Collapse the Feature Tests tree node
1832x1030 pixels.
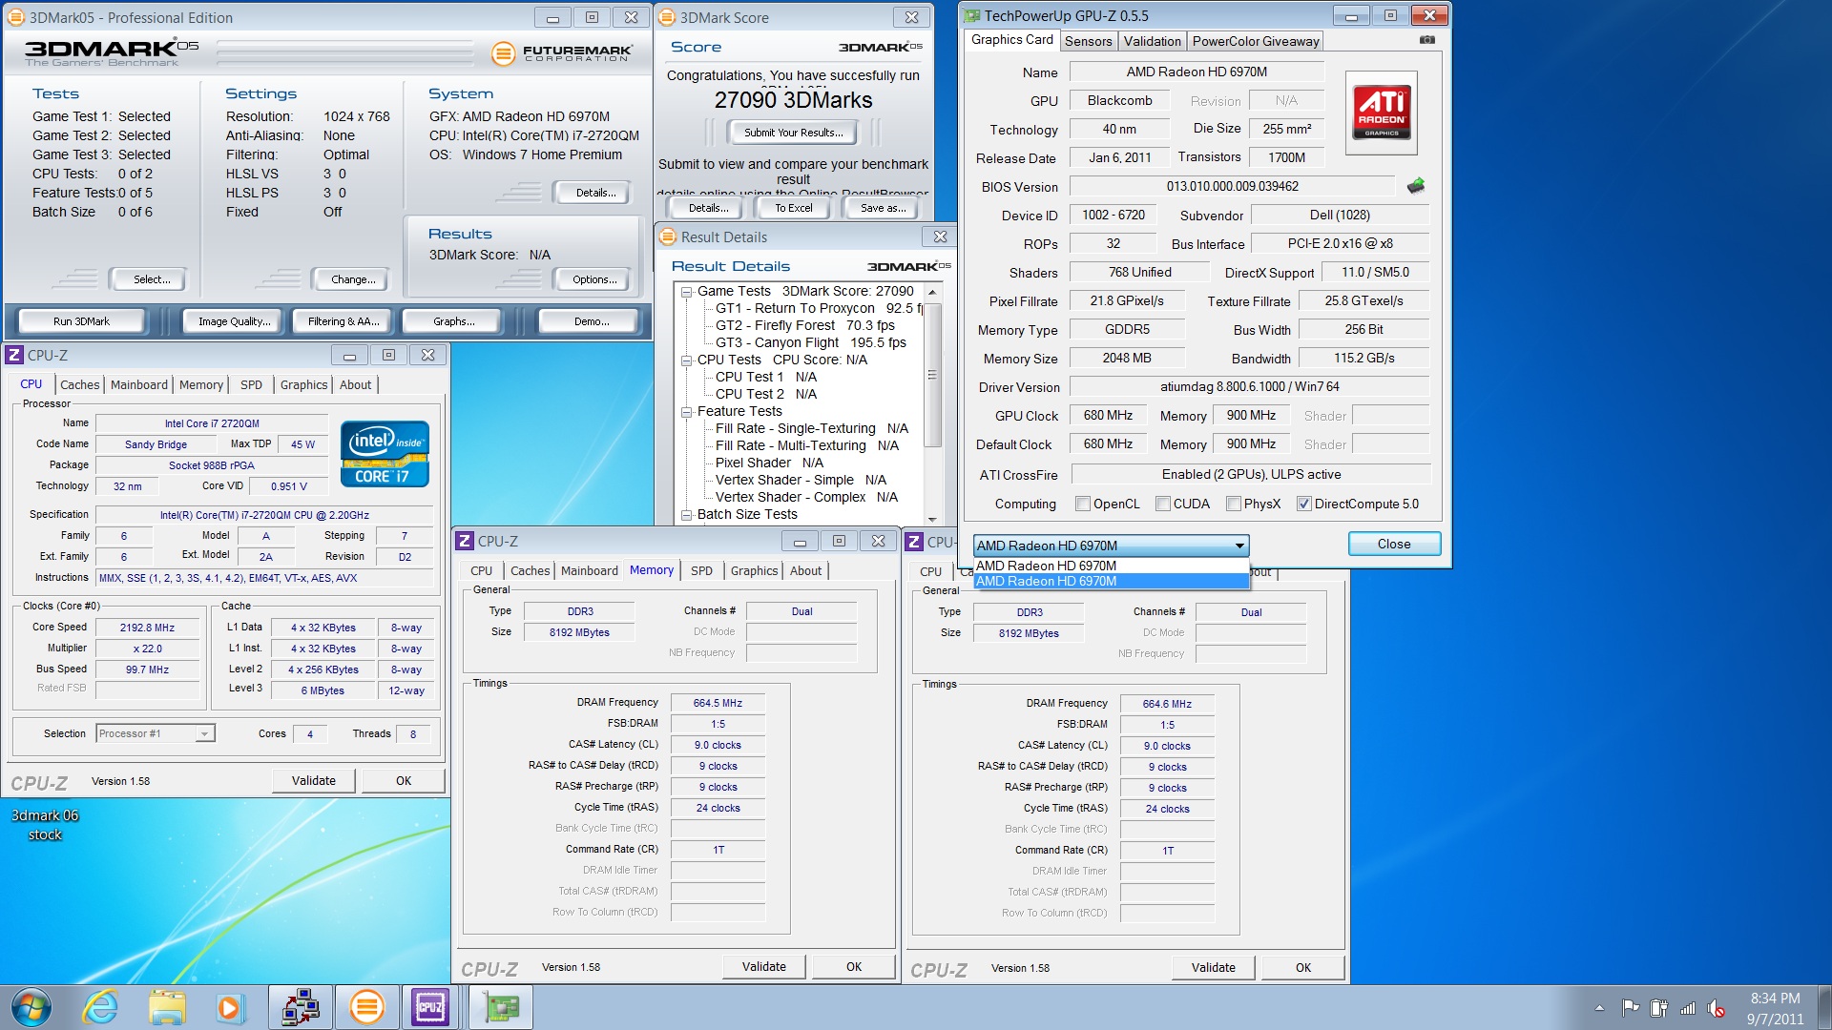[686, 412]
